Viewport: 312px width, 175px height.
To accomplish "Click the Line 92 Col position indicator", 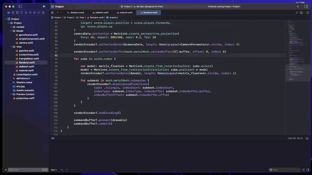I will [x=295, y=138].
